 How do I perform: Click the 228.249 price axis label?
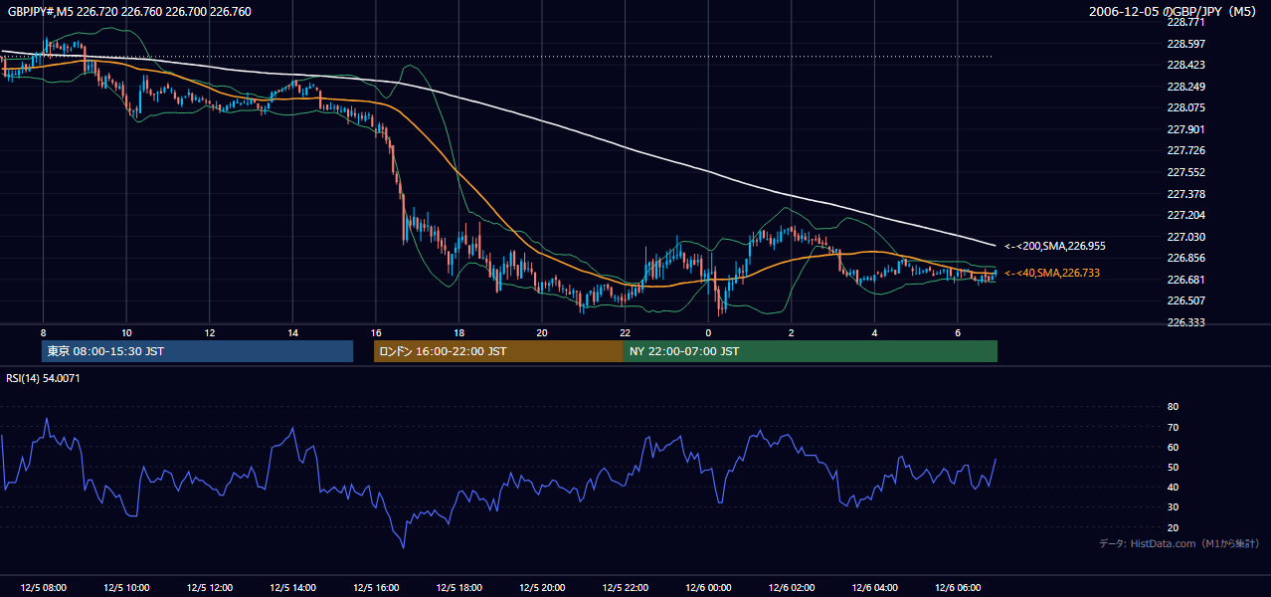click(1184, 87)
